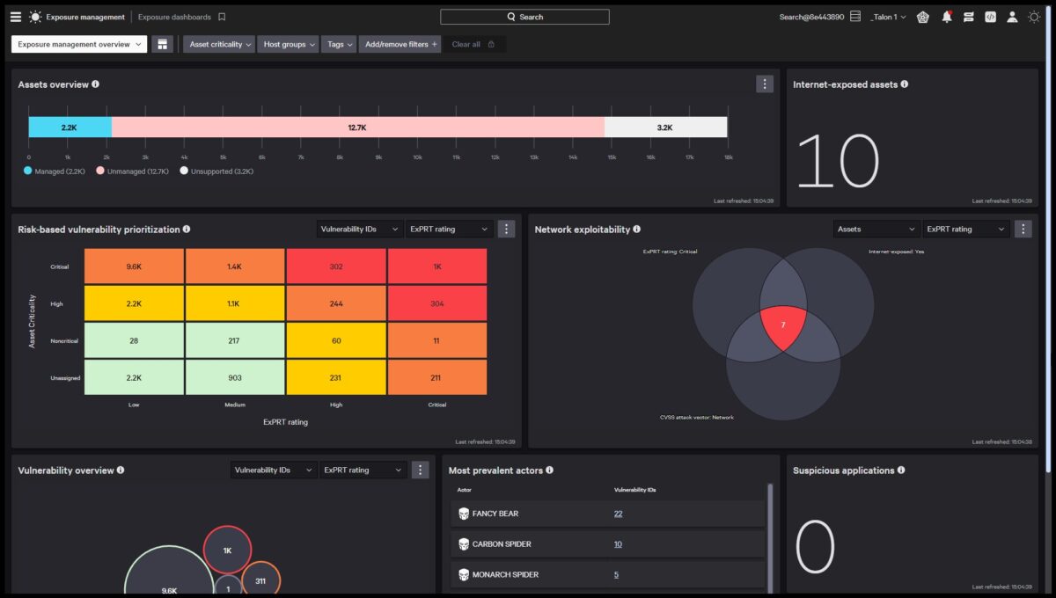Click the Falcon logo icon
The height and width of the screenshot is (598, 1056).
[x=35, y=17]
